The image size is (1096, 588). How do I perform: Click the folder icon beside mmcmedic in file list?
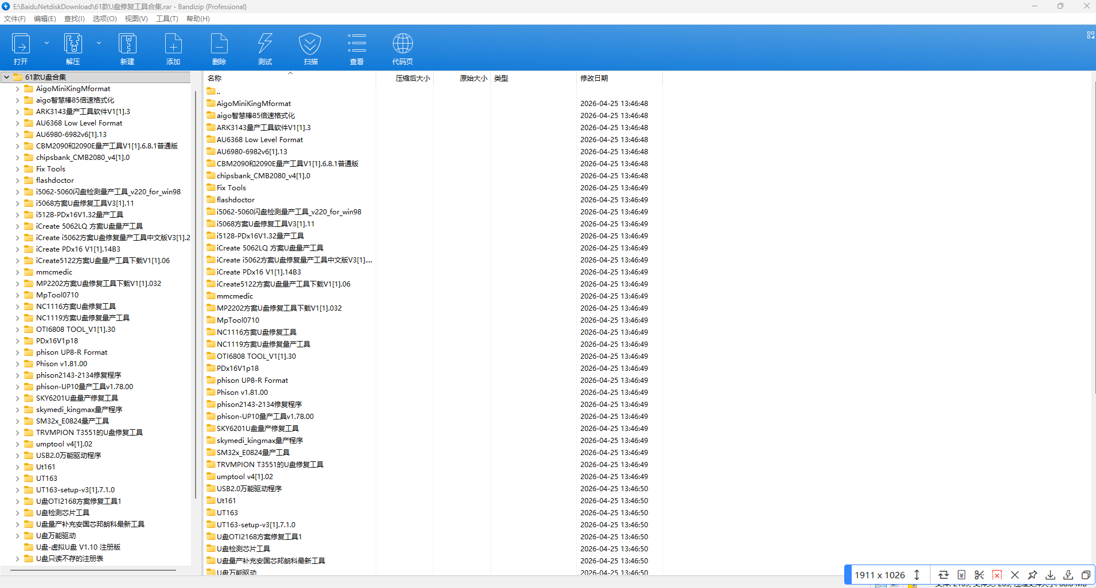[x=211, y=296]
